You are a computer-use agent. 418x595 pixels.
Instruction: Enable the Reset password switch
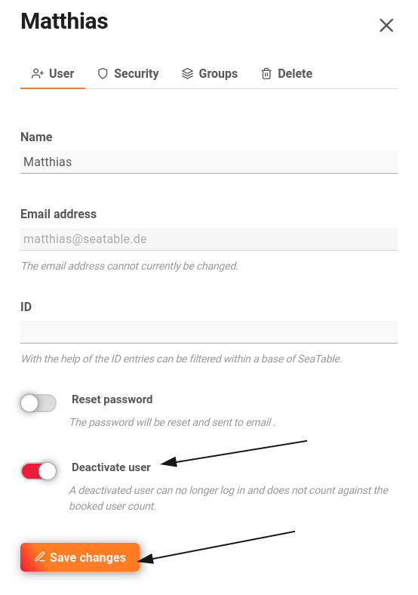pyautogui.click(x=38, y=403)
